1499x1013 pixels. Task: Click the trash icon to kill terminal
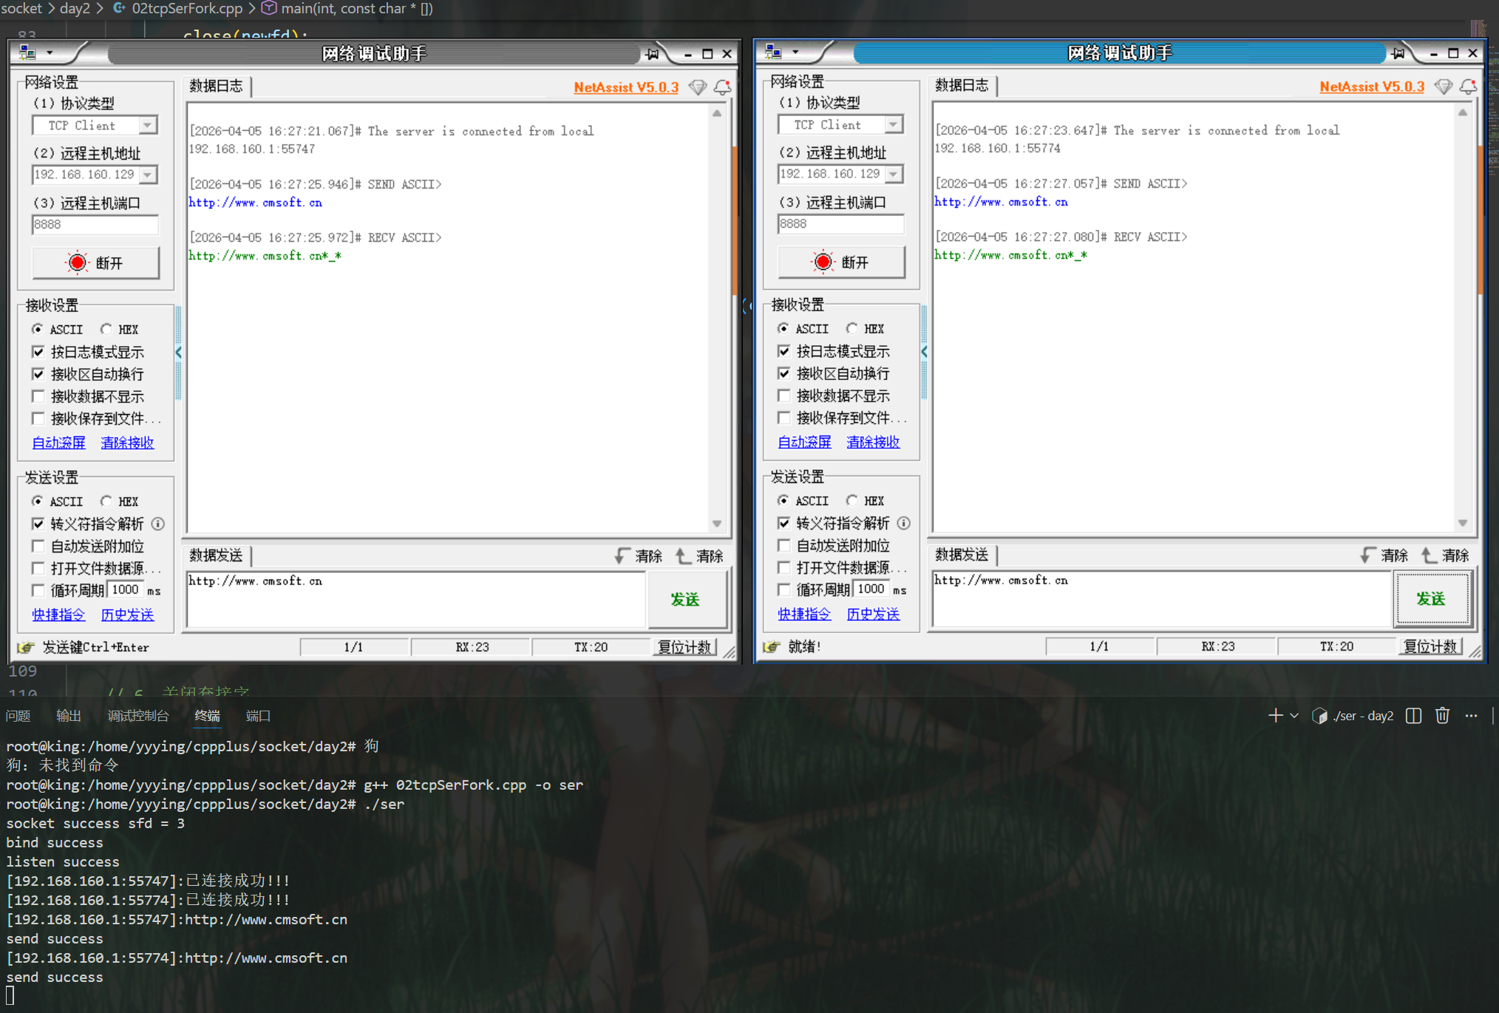1442,716
